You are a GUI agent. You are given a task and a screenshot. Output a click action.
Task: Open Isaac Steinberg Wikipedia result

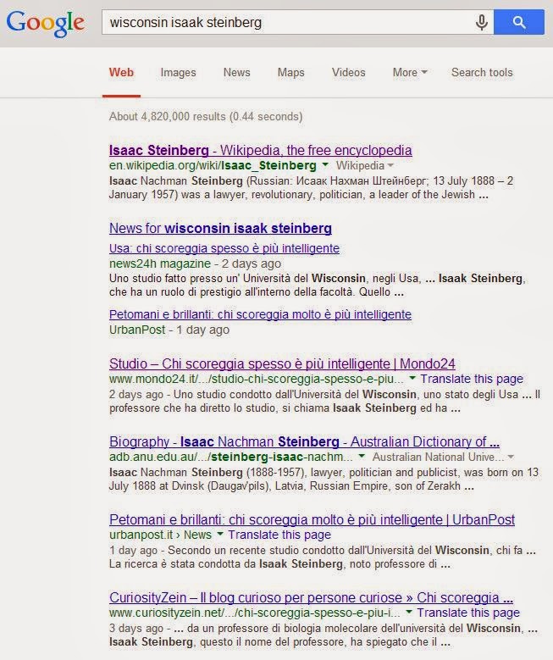pos(261,150)
